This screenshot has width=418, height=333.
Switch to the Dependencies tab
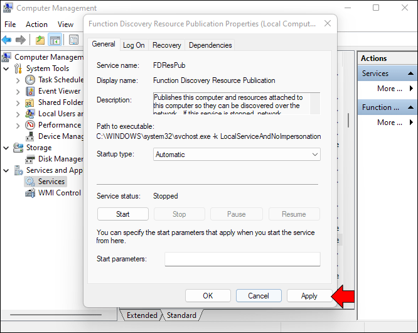(210, 45)
